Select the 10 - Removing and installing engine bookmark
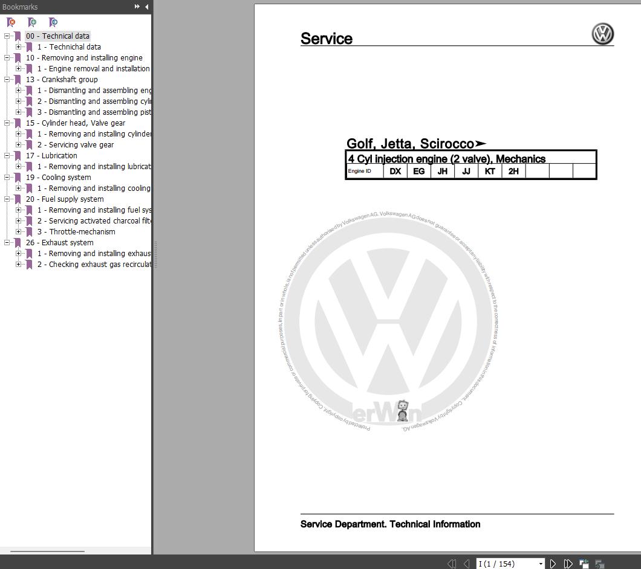Screen dimensions: 641x569 [84, 57]
